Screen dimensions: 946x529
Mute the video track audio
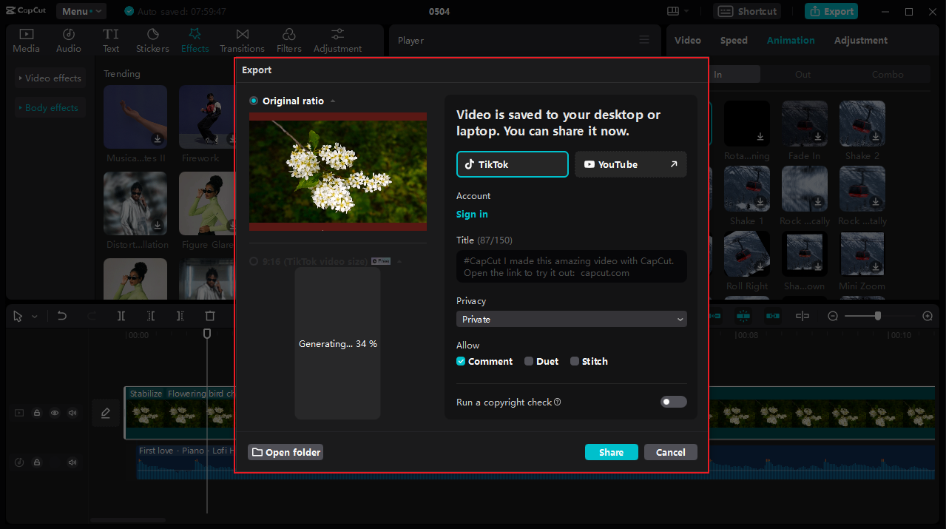pos(72,413)
